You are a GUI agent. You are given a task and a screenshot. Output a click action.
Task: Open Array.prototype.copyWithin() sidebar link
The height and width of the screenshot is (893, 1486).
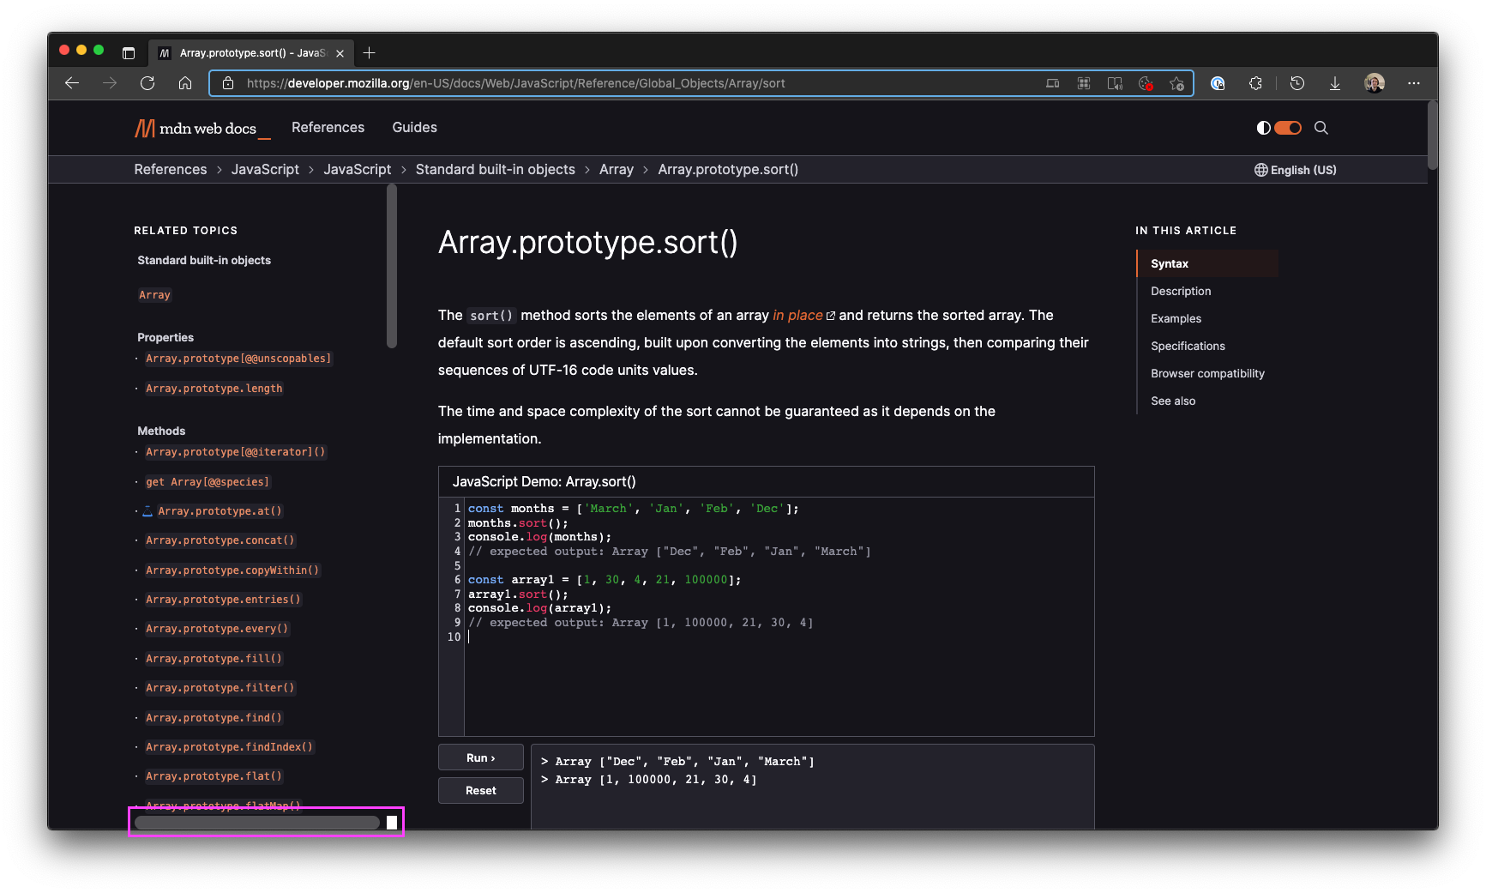232,570
